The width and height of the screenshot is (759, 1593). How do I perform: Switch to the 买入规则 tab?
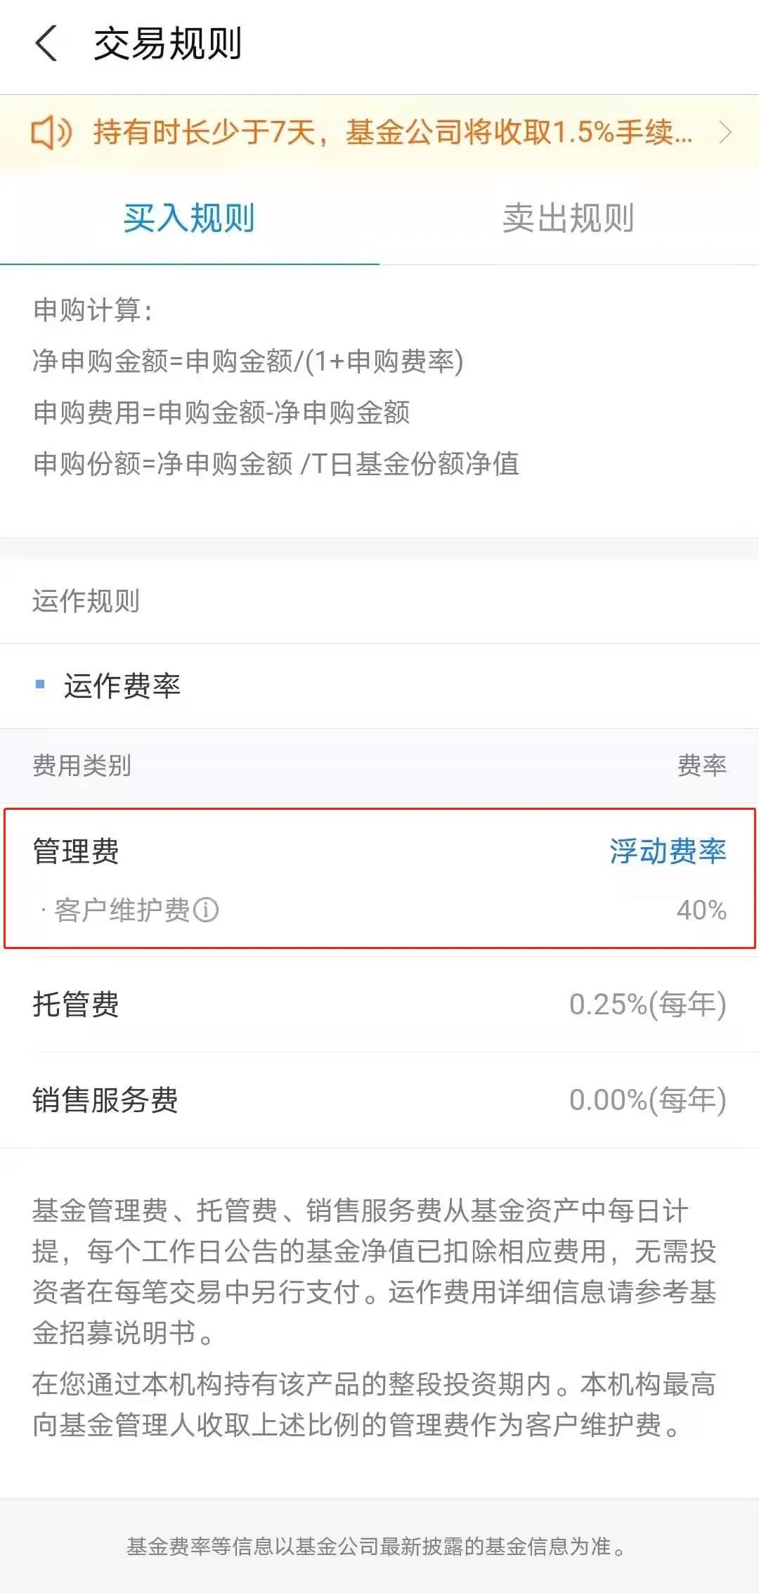189,218
